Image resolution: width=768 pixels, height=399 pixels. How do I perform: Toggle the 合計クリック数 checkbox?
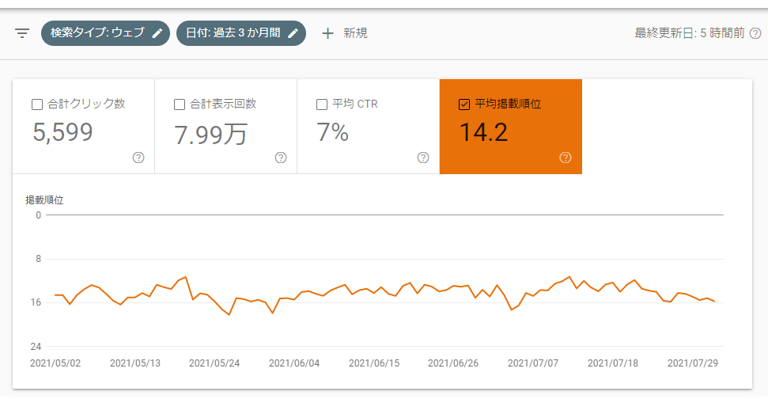point(36,104)
